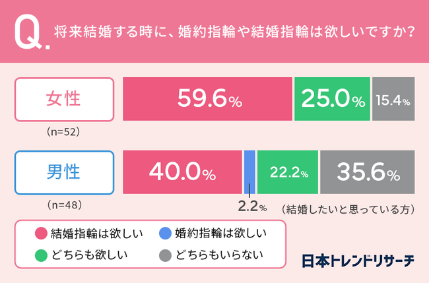This screenshot has height=283, width=429.
Task: Select the 女性 label box
Action: pos(64,100)
